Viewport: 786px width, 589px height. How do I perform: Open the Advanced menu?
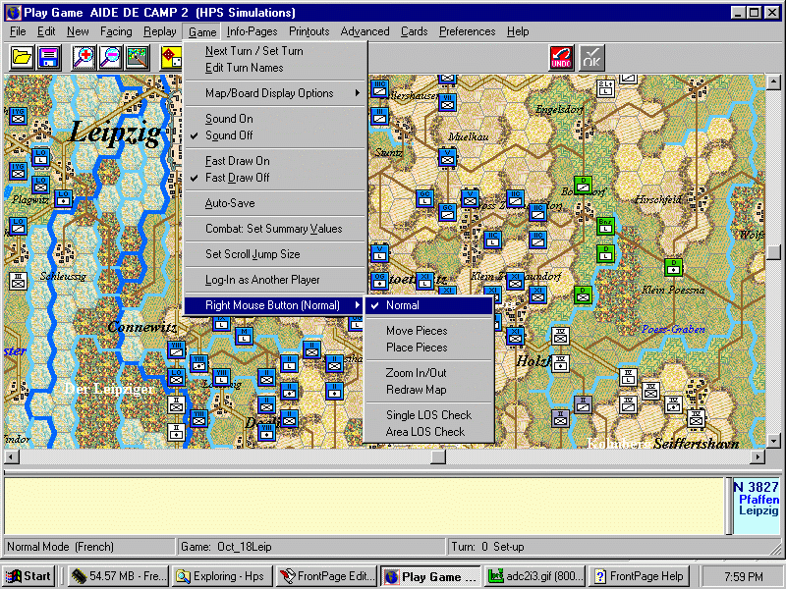pyautogui.click(x=365, y=31)
